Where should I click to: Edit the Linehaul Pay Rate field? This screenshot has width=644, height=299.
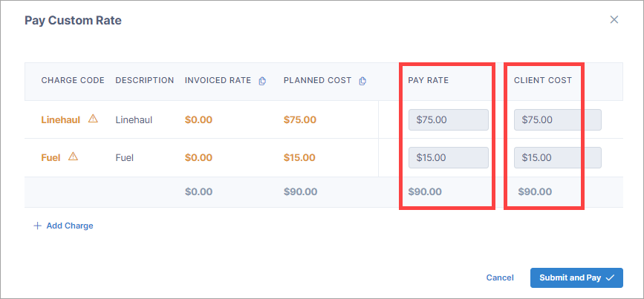(449, 119)
